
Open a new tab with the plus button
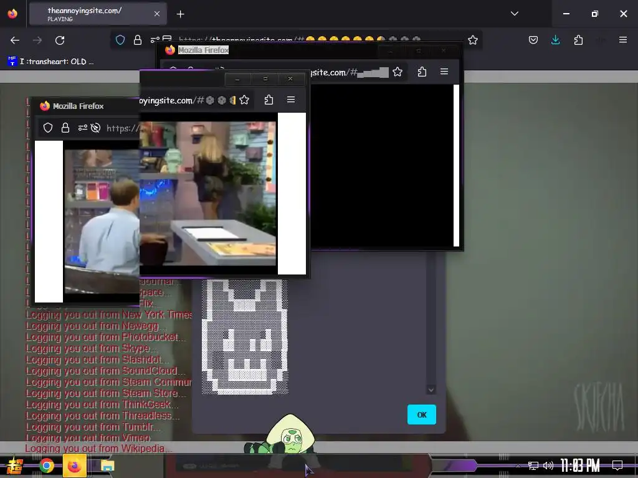coord(180,14)
